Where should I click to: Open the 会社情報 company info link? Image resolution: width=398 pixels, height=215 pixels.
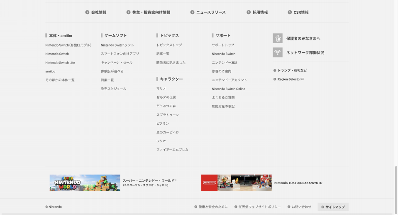[x=99, y=12]
